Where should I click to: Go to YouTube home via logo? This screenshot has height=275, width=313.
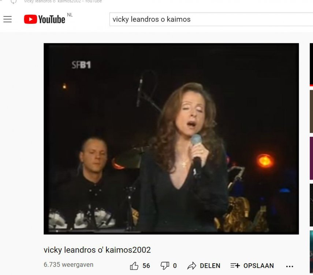(x=45, y=19)
